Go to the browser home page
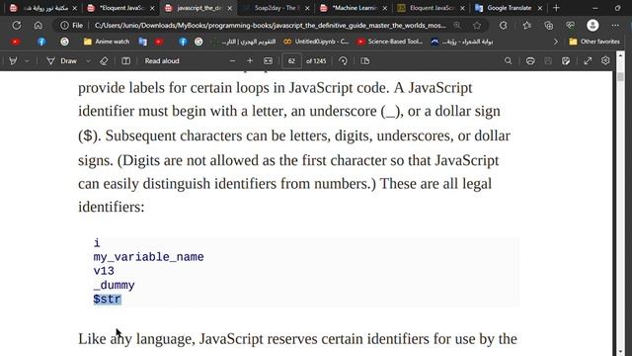Image resolution: width=632 pixels, height=356 pixels. [x=38, y=26]
